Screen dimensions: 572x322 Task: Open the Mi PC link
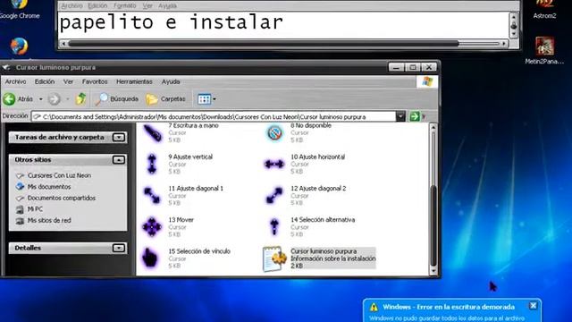pos(35,209)
